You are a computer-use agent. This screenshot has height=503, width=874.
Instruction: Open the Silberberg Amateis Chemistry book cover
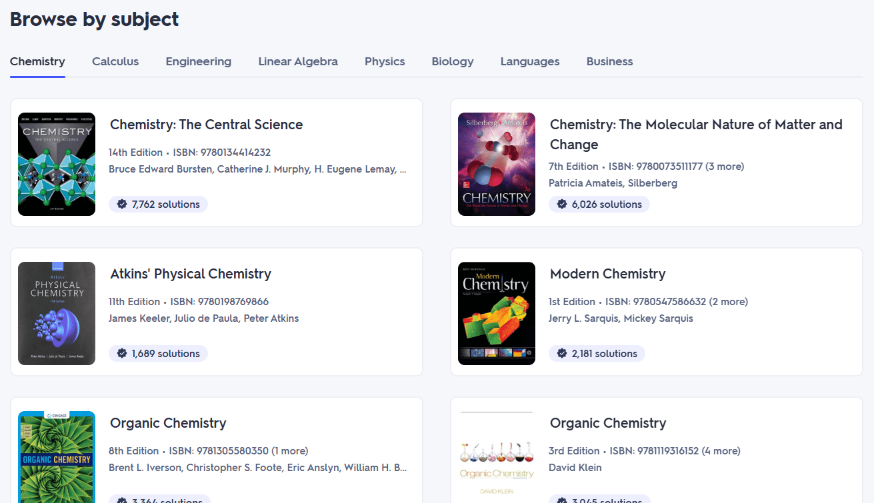497,164
